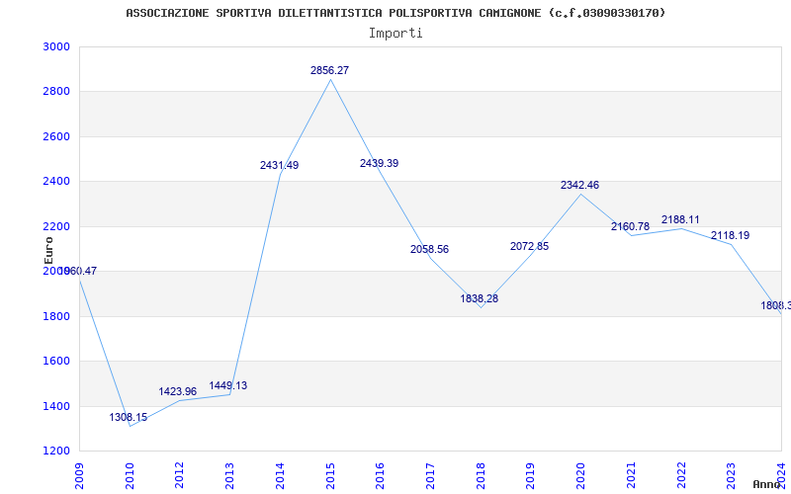This screenshot has height=494, width=791.
Task: Select the 2439.39 data point label
Action: [x=379, y=163]
